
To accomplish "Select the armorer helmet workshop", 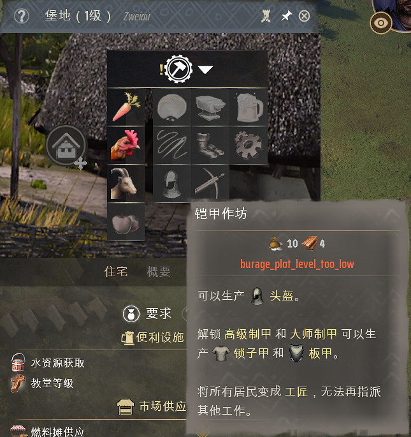I will [172, 183].
